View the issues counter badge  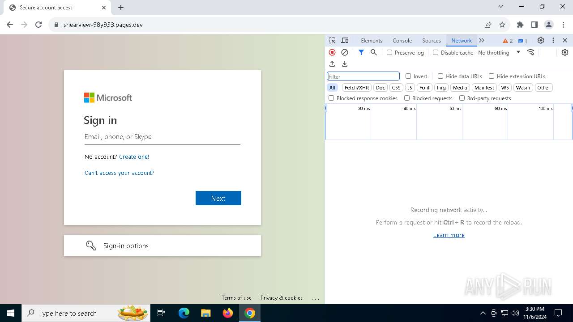click(523, 41)
